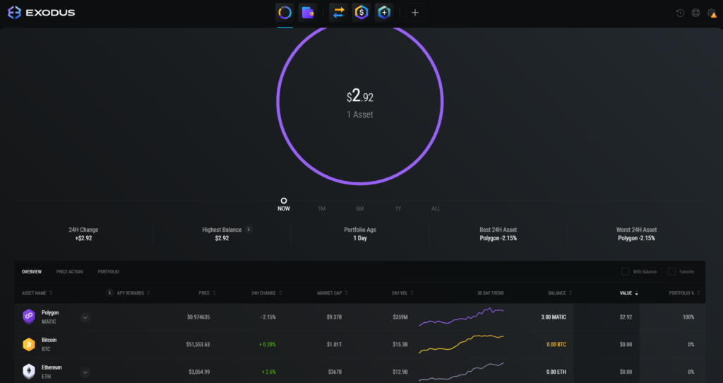Select the NOW timeline point
This screenshot has height=383, width=723.
pos(284,204)
